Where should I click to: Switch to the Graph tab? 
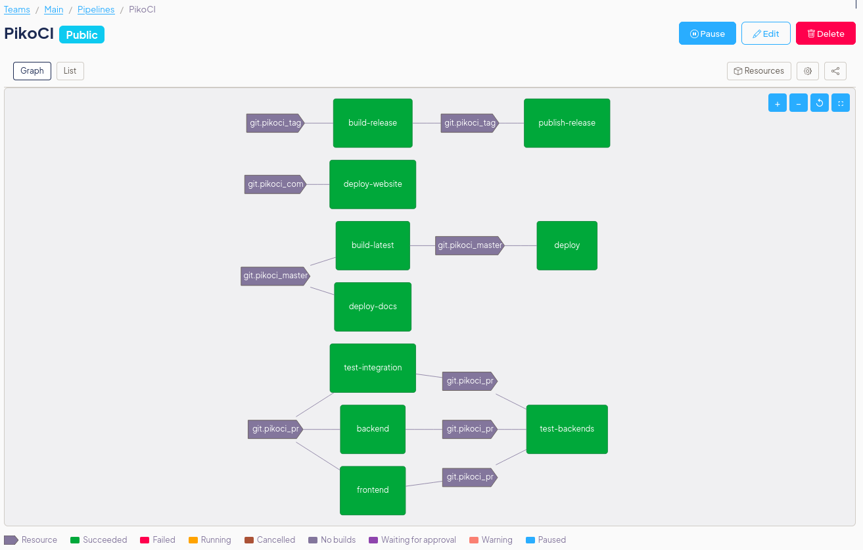[x=32, y=71]
